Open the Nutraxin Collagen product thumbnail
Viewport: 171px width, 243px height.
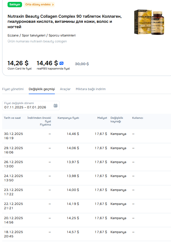click(149, 22)
